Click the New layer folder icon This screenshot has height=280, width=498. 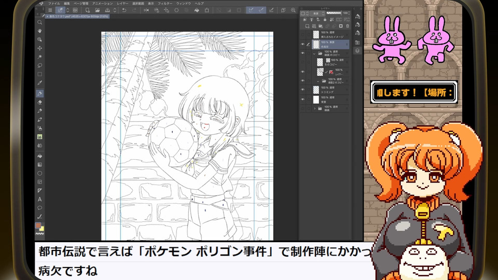[321, 26]
